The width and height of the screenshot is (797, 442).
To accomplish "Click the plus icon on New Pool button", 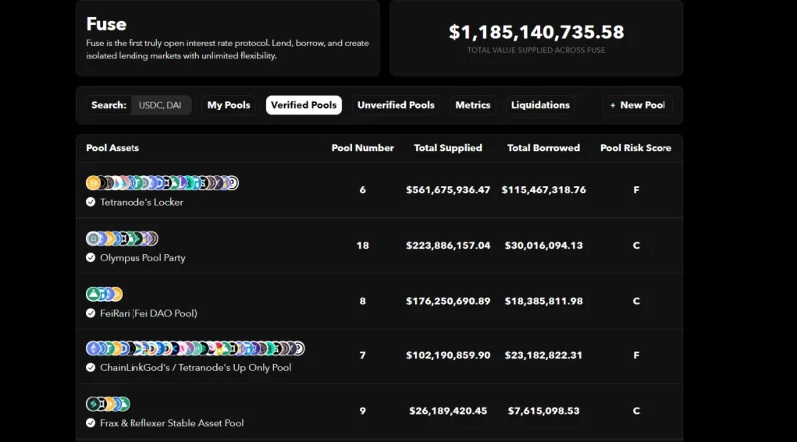I will pos(613,105).
